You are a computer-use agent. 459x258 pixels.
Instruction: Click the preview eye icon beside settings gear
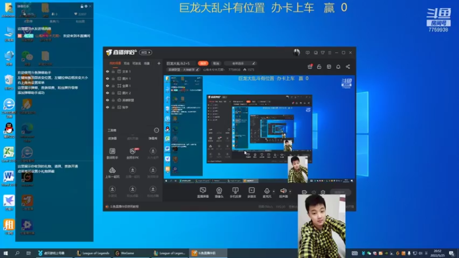tap(314, 192)
